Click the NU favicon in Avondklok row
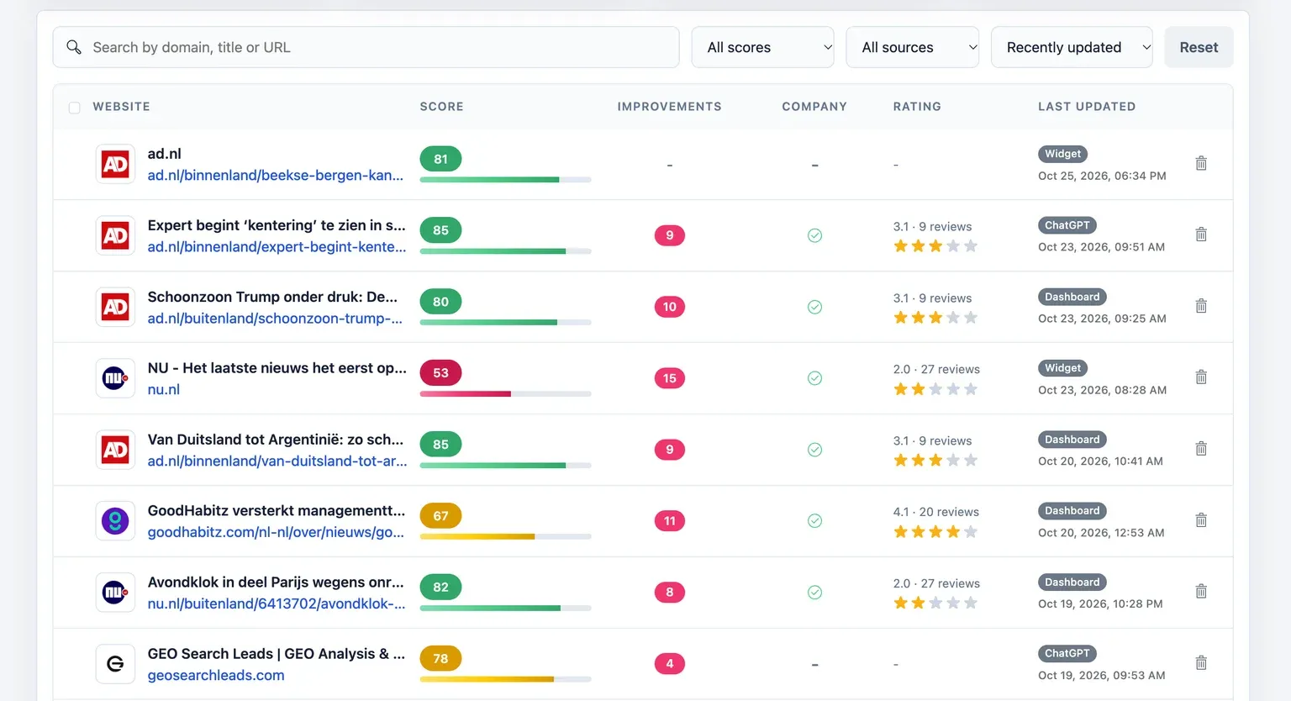The height and width of the screenshot is (701, 1291). (115, 593)
